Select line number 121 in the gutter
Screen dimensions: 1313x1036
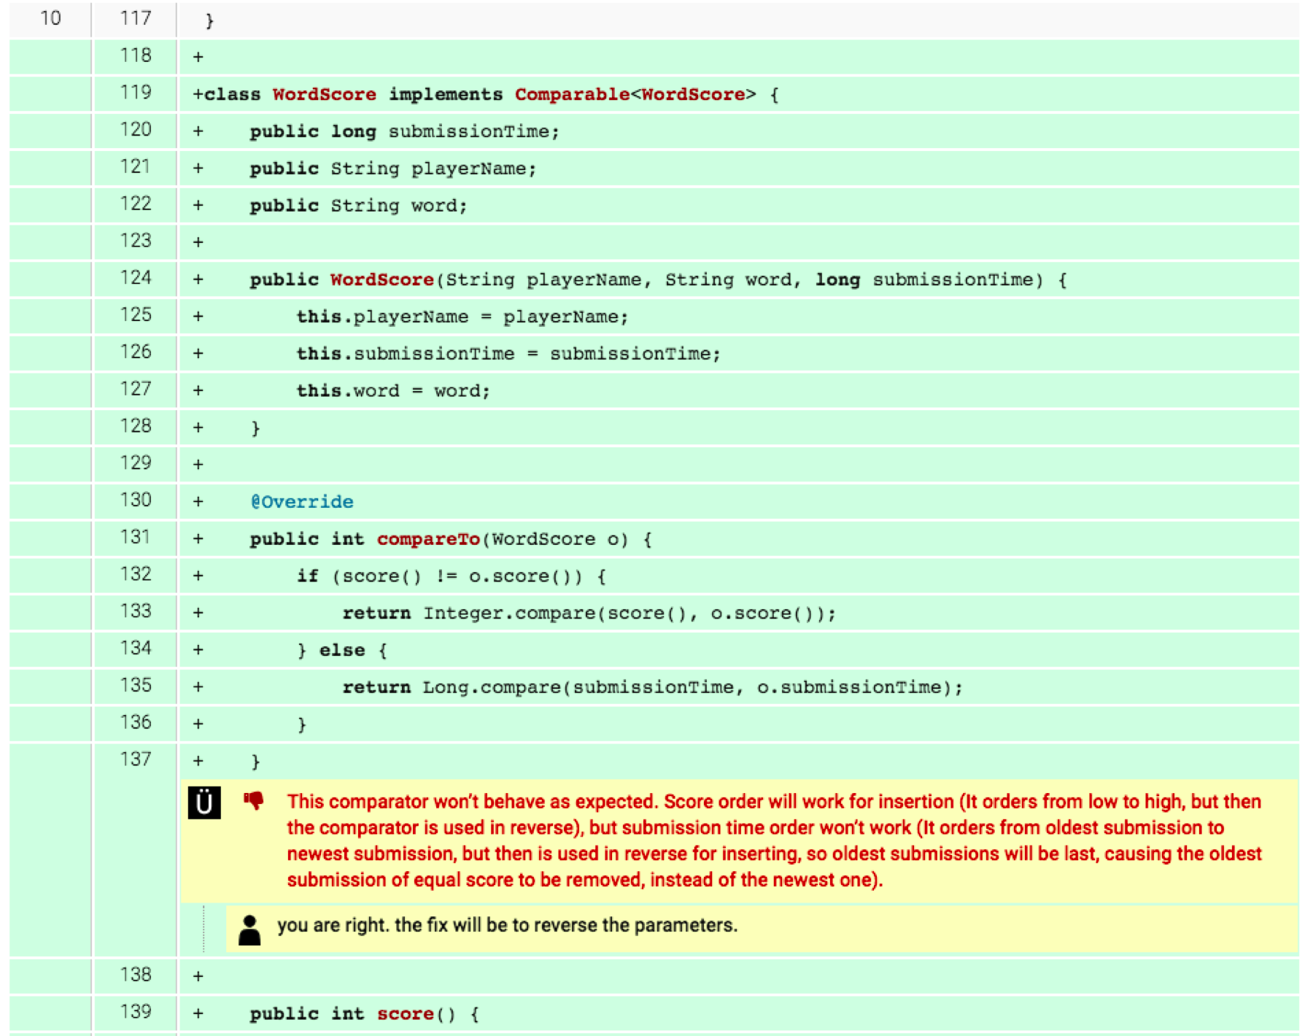[x=136, y=167]
